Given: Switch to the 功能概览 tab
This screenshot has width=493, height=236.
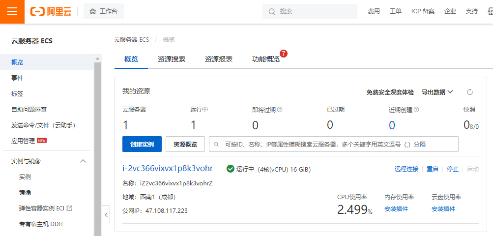Looking at the screenshot, I should [x=266, y=59].
